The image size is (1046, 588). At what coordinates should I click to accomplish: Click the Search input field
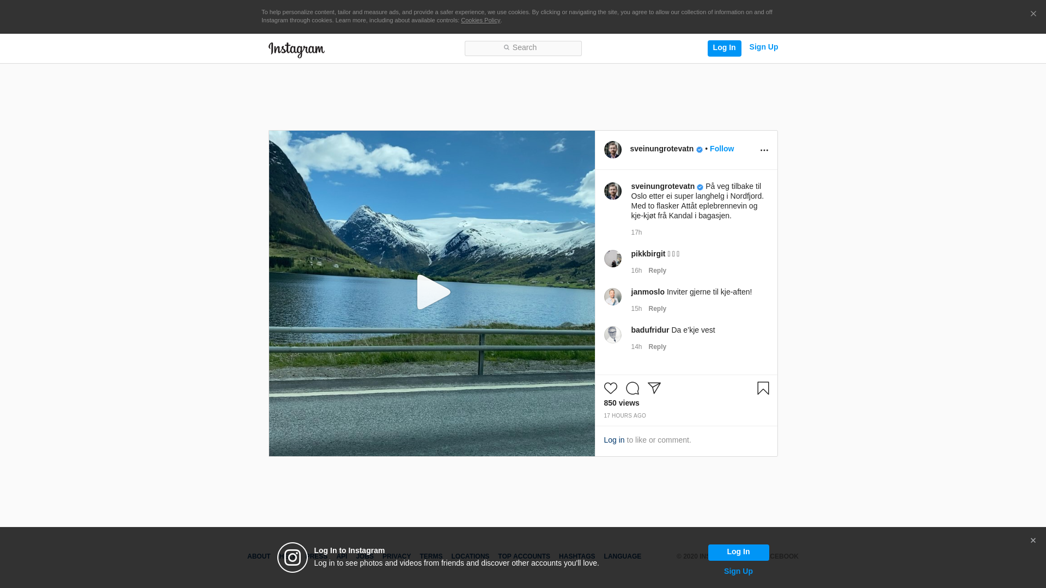click(523, 48)
